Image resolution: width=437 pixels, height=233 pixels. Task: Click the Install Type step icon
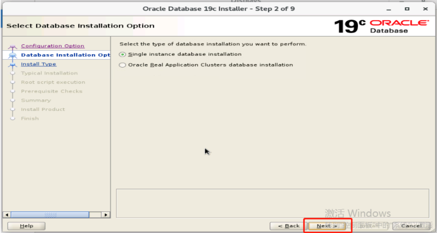13,64
